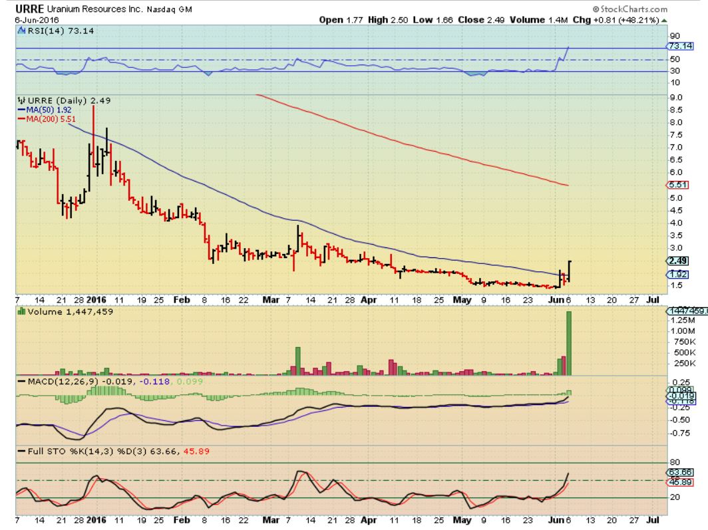Click the copyright symbol before StockCharts.com
Viewport: 708px width, 530px height.
click(596, 9)
